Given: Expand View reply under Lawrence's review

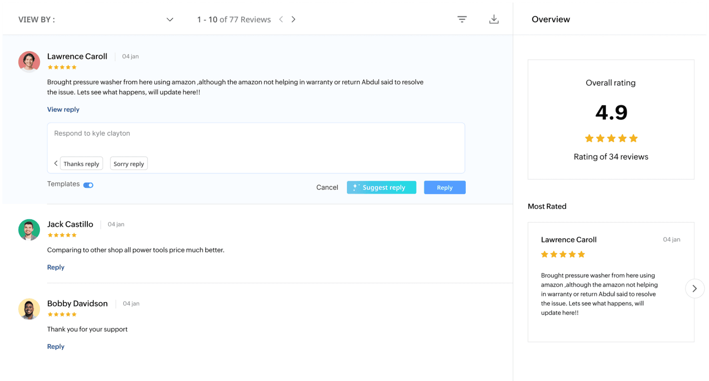Looking at the screenshot, I should pos(63,109).
